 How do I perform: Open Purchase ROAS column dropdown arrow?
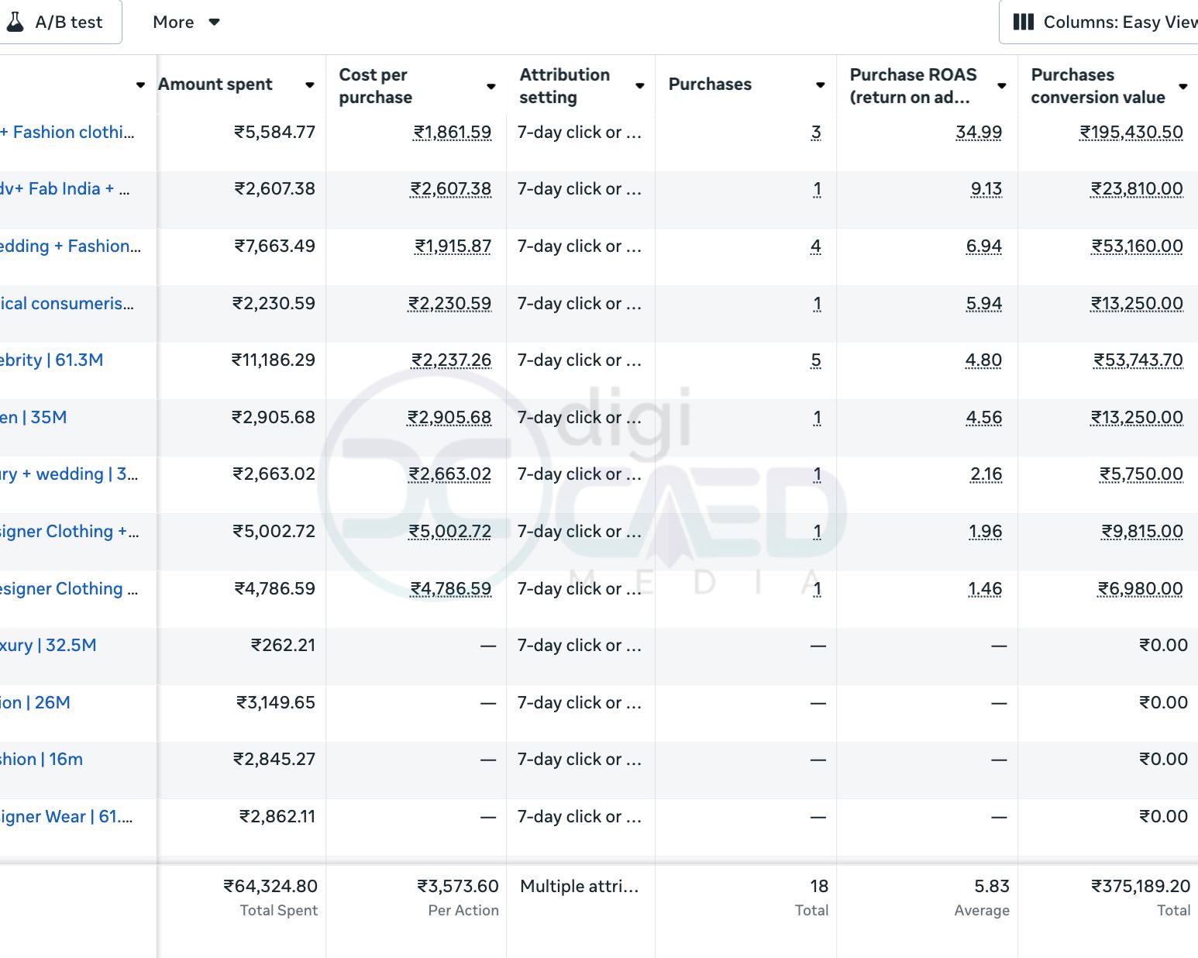click(x=1001, y=86)
